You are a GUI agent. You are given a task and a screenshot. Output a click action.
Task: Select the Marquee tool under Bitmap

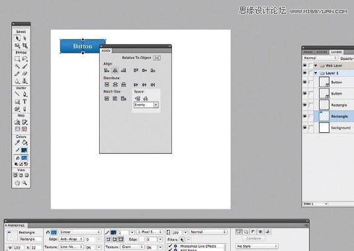pyautogui.click(x=17, y=59)
